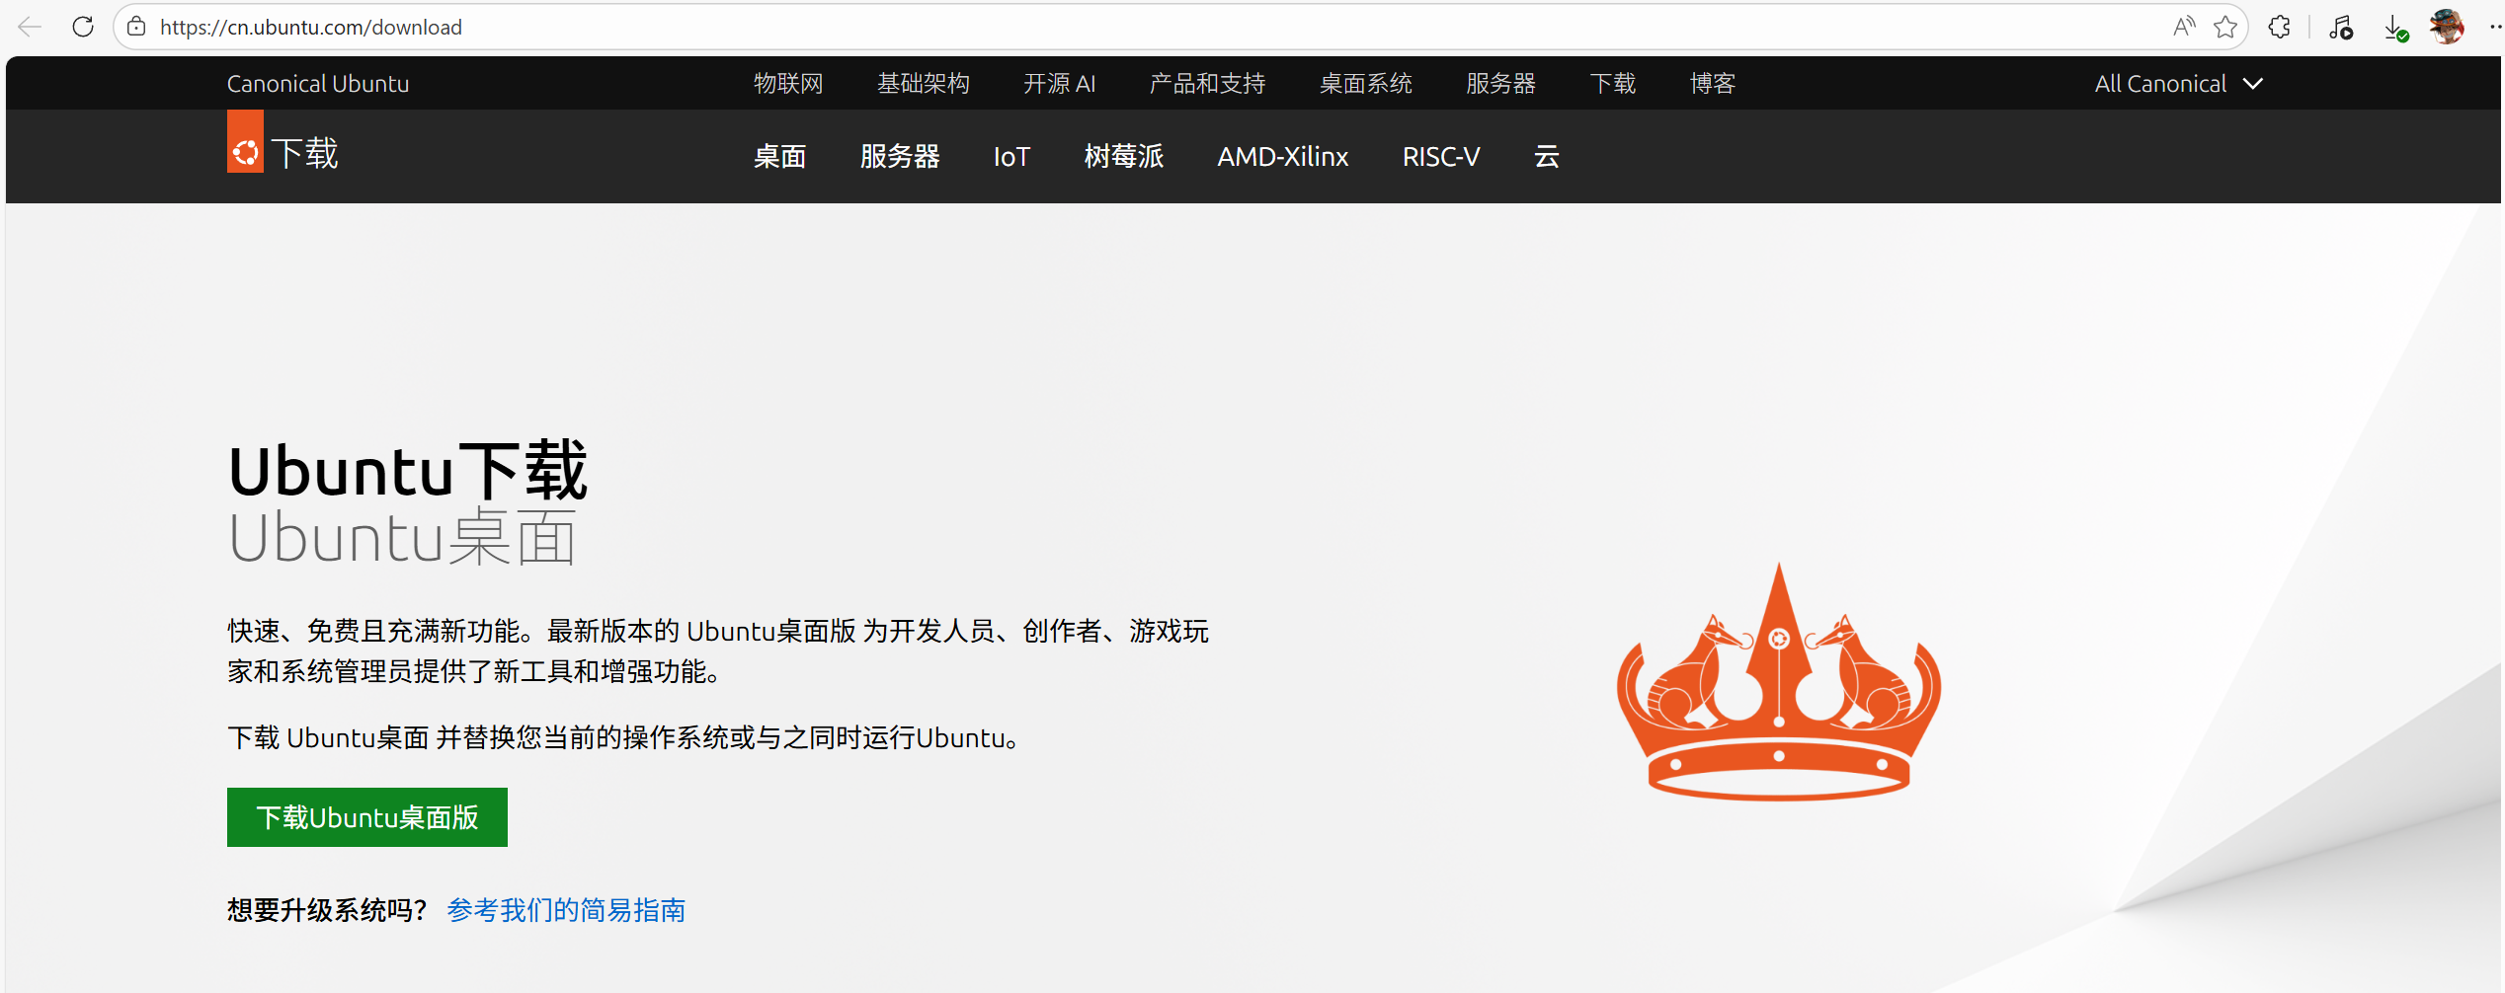Select the 树莓派 download tab
Screen dimensions: 2505x993
1124,156
